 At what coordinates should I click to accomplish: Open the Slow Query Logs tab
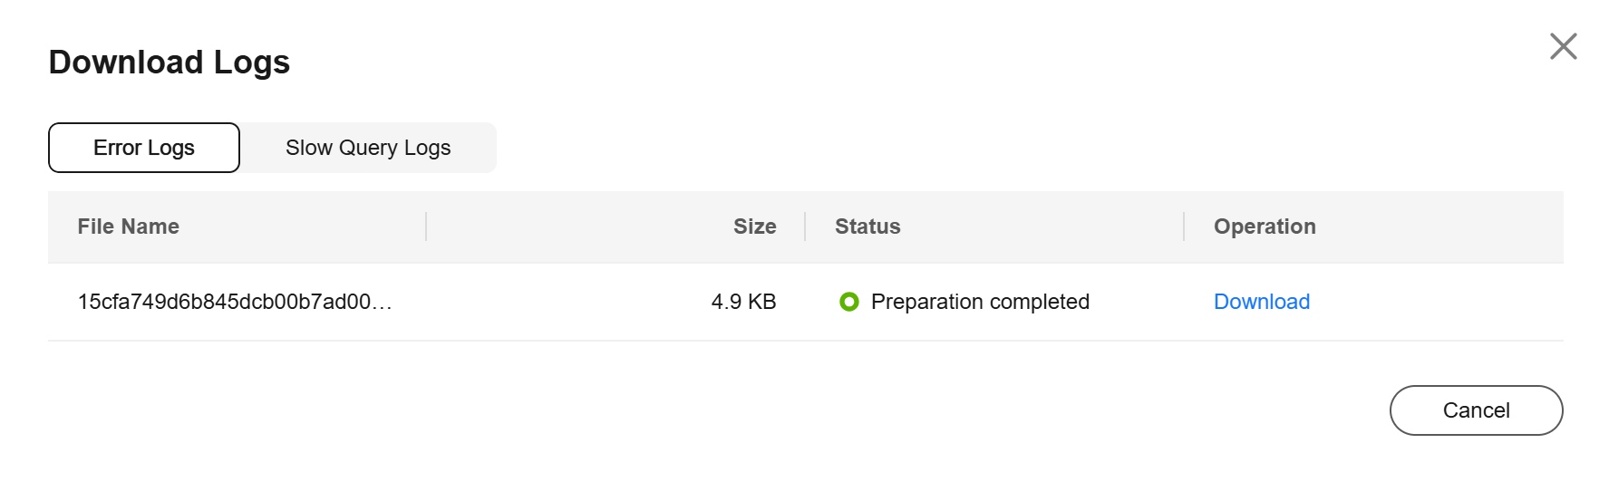pos(367,148)
